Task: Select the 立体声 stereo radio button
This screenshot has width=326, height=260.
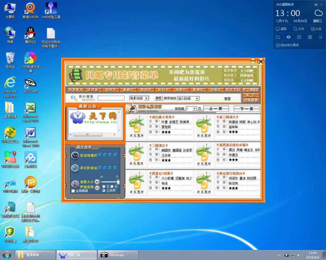Action: click(104, 191)
